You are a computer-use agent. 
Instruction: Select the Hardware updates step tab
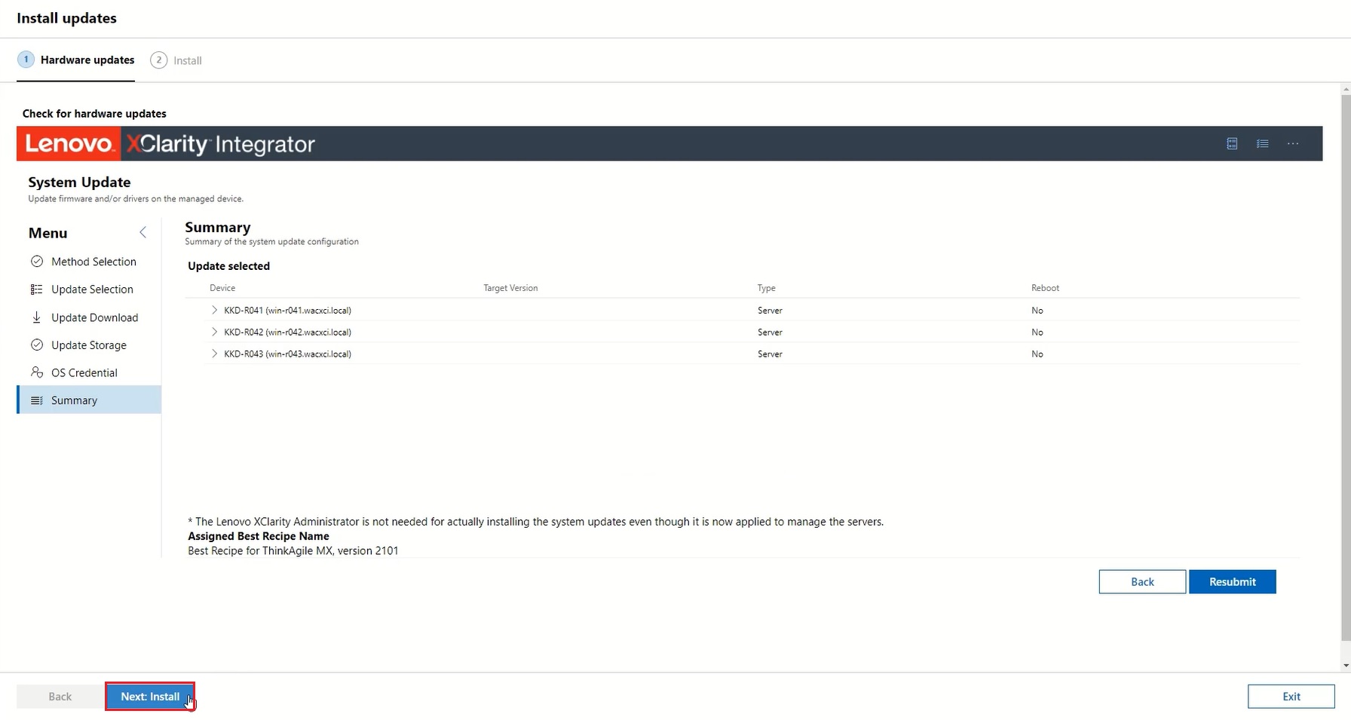click(x=75, y=60)
